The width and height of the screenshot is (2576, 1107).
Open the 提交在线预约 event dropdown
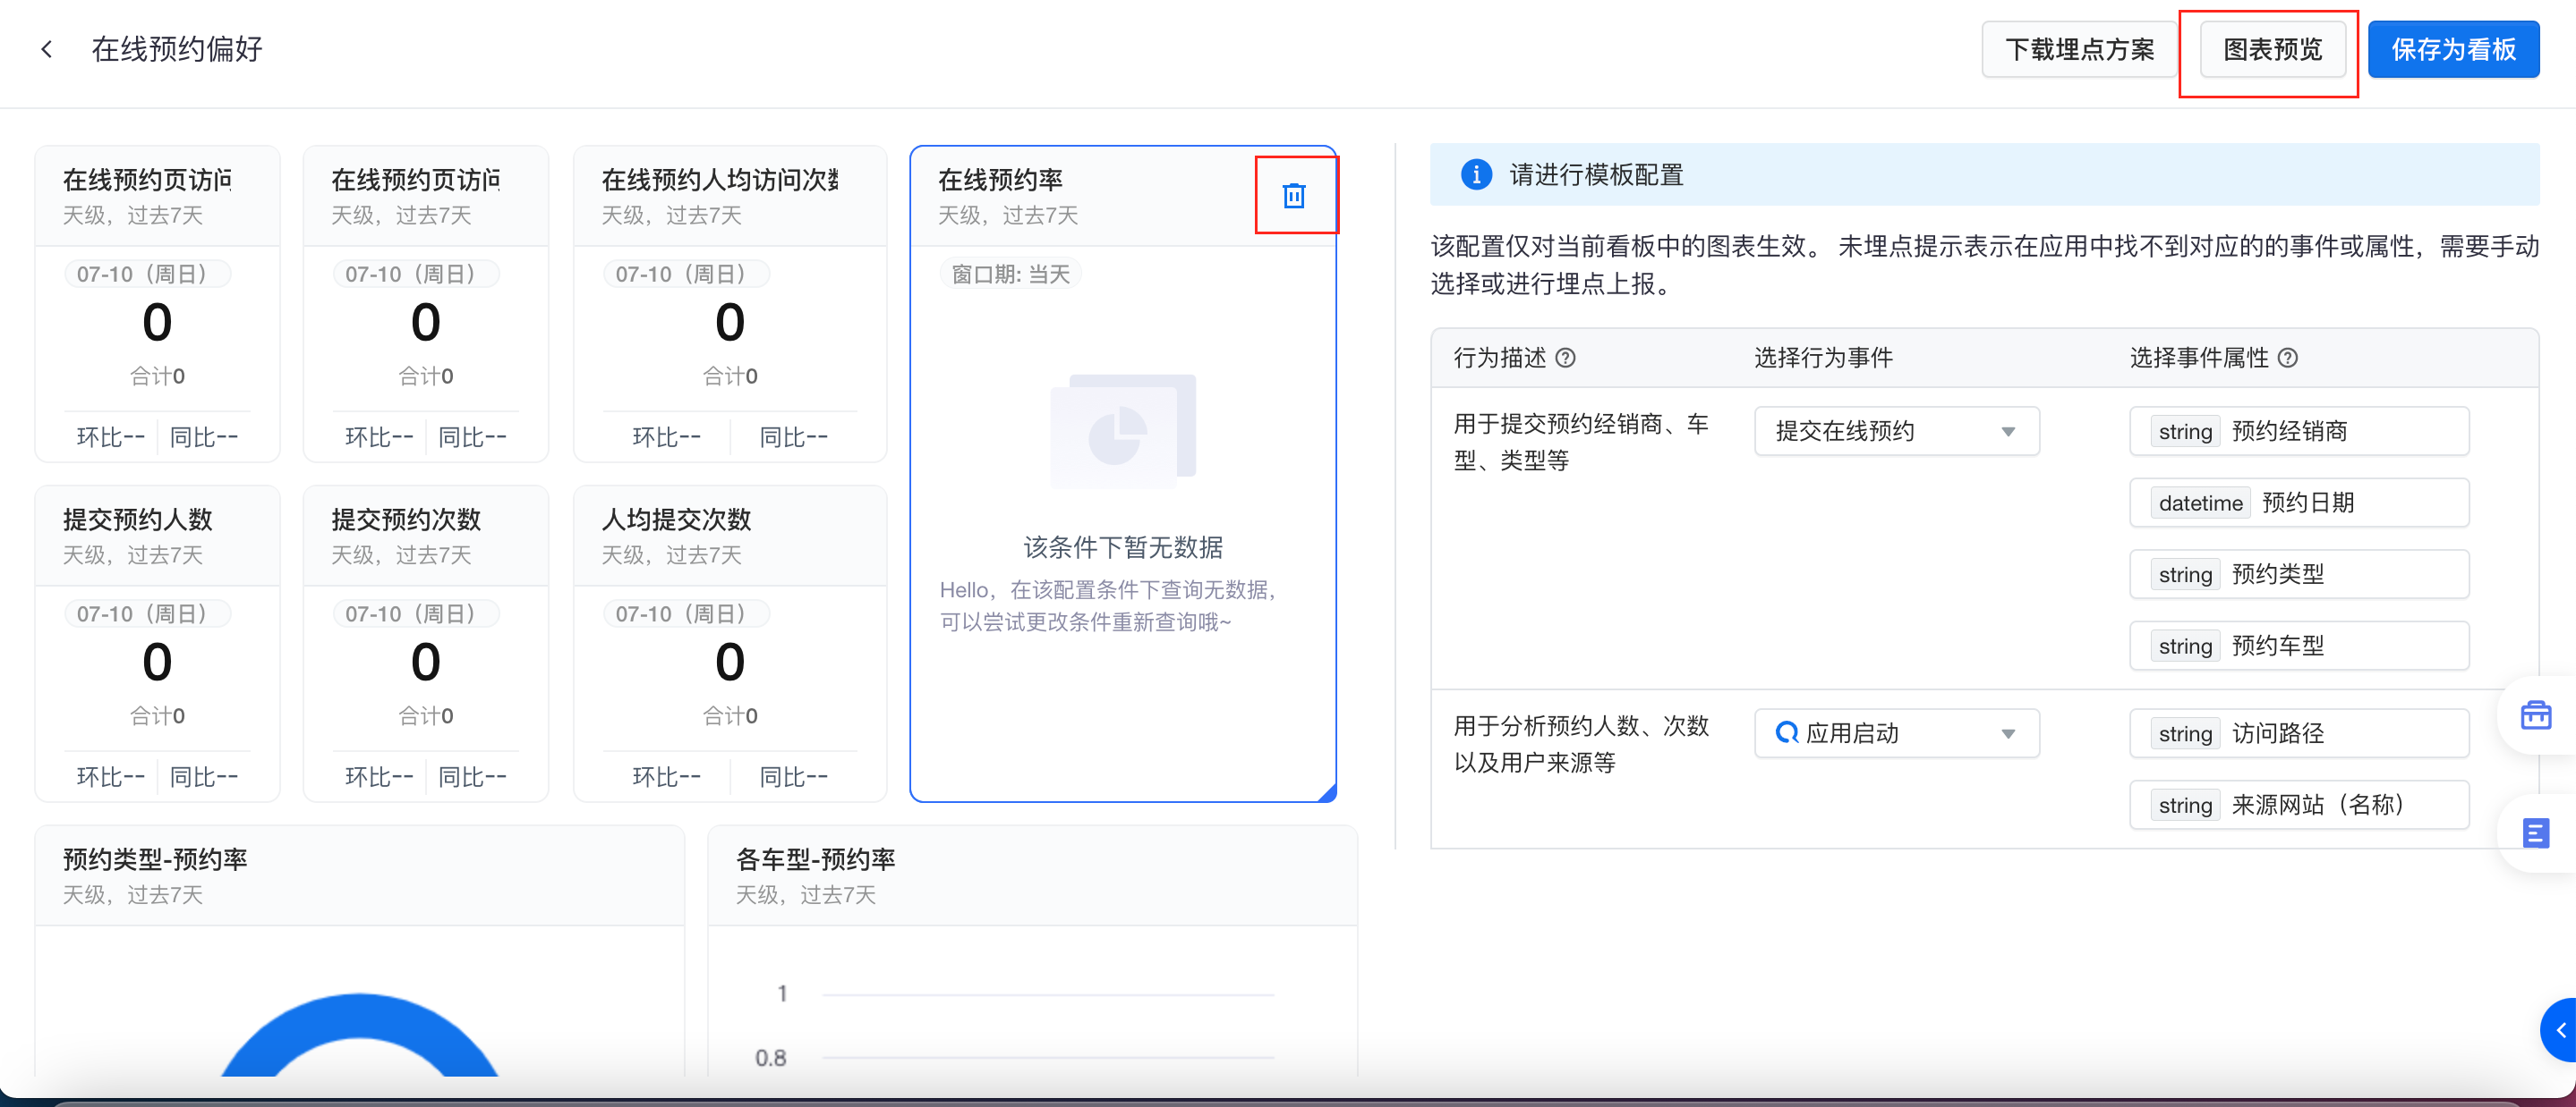1896,432
